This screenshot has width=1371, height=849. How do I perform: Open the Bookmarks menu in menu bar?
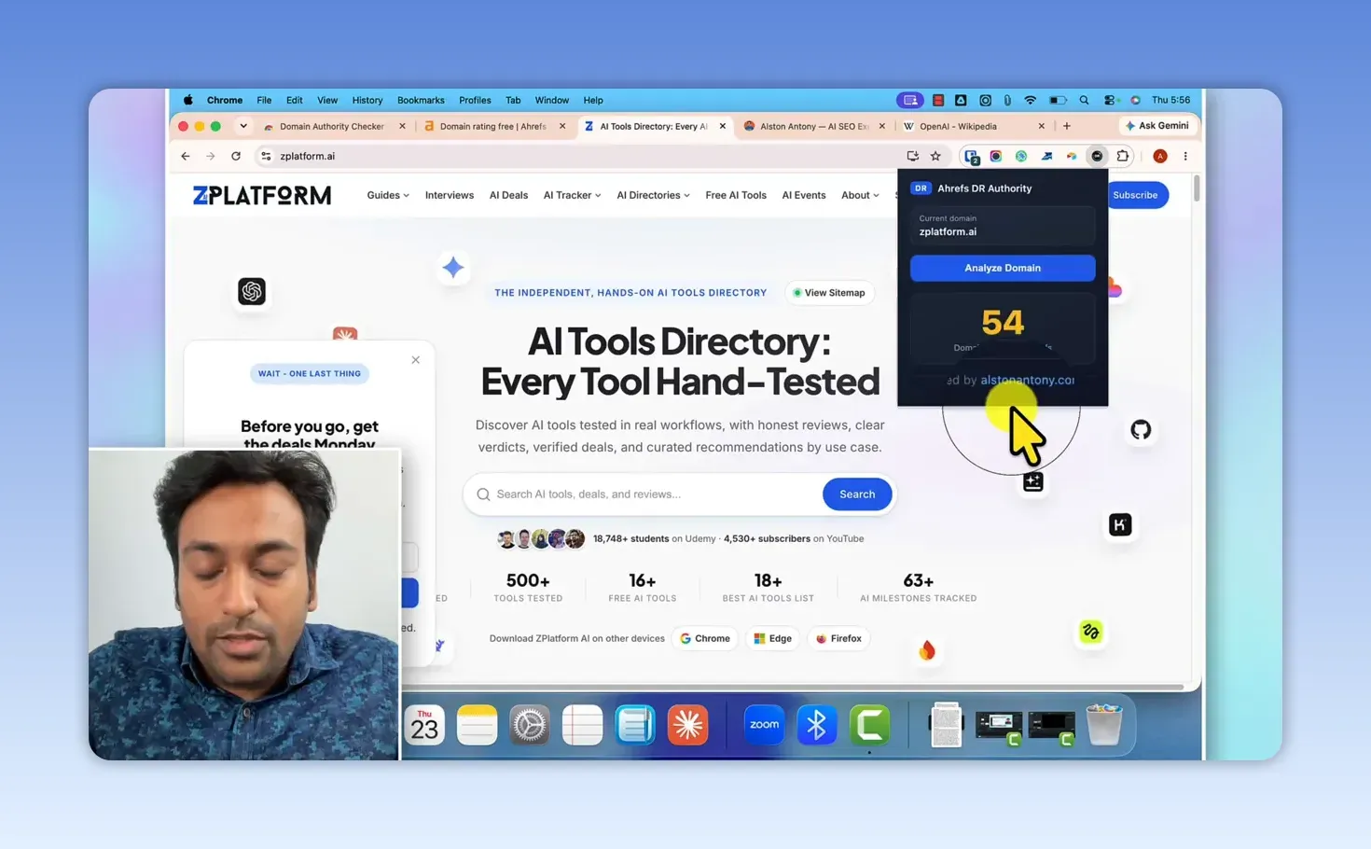[421, 100]
